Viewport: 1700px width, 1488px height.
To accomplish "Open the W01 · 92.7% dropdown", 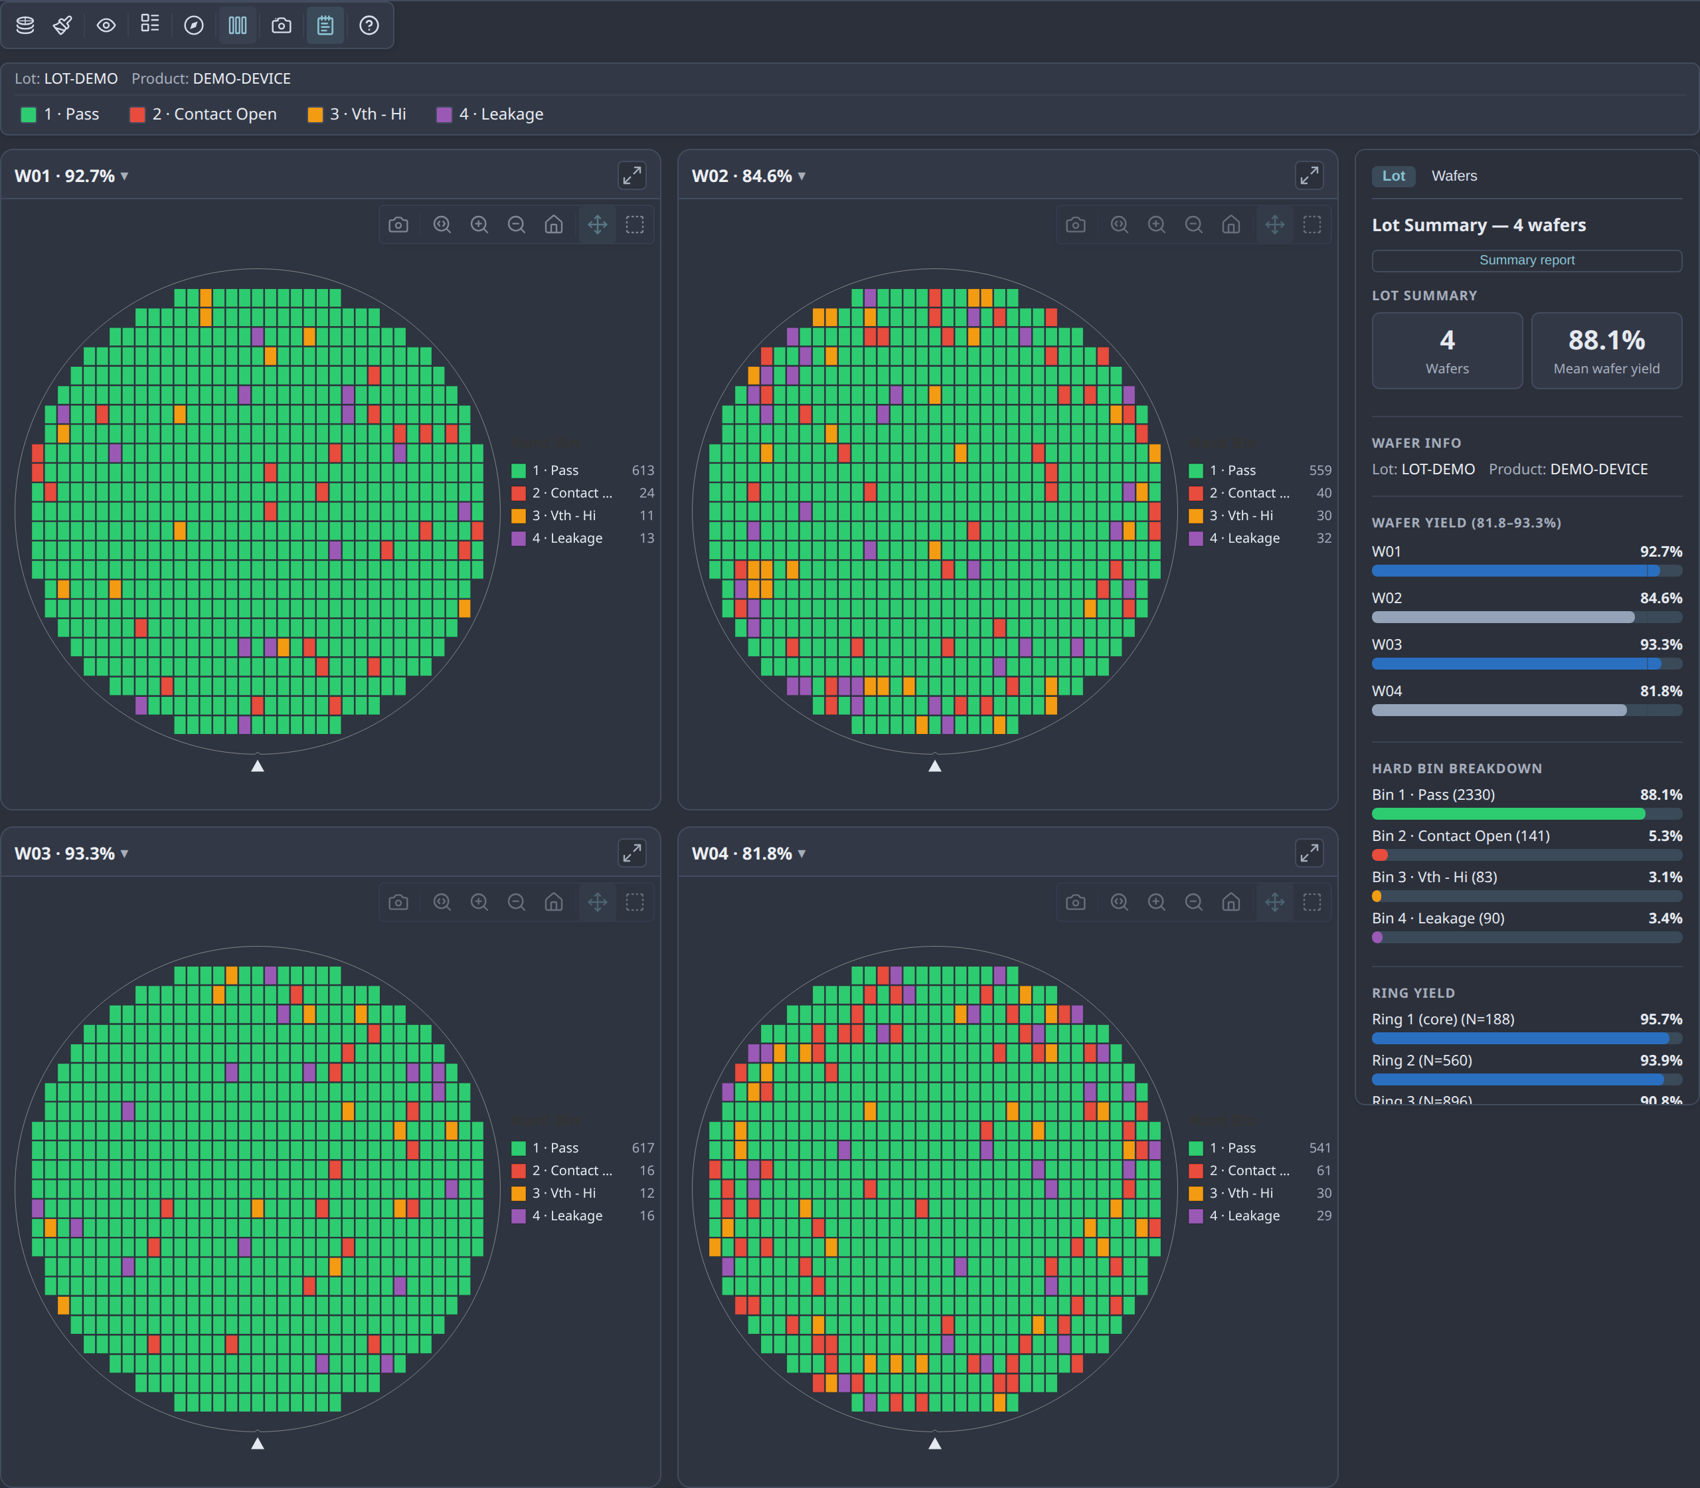I will pos(72,175).
